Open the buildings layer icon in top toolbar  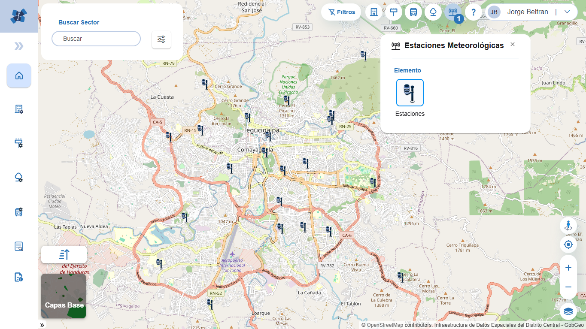(x=373, y=12)
